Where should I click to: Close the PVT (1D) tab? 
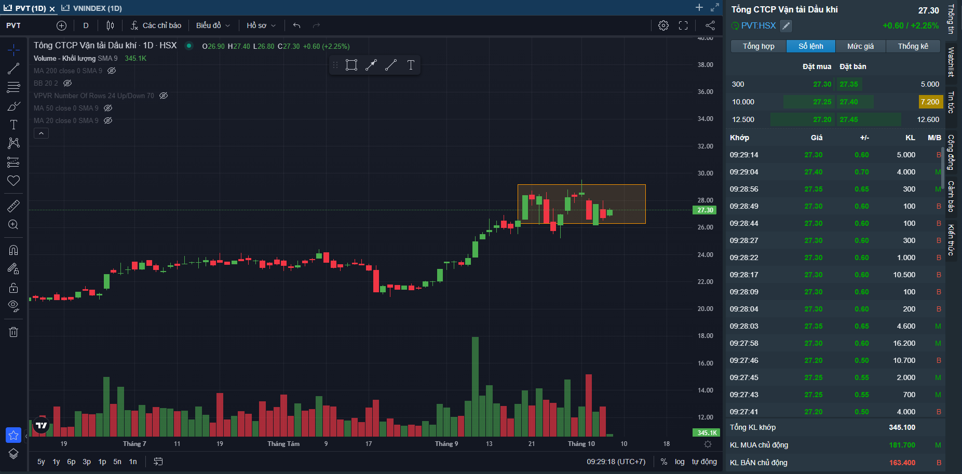(52, 9)
